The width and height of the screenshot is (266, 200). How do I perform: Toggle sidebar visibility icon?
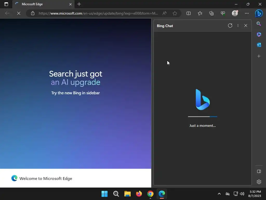pos(259,171)
